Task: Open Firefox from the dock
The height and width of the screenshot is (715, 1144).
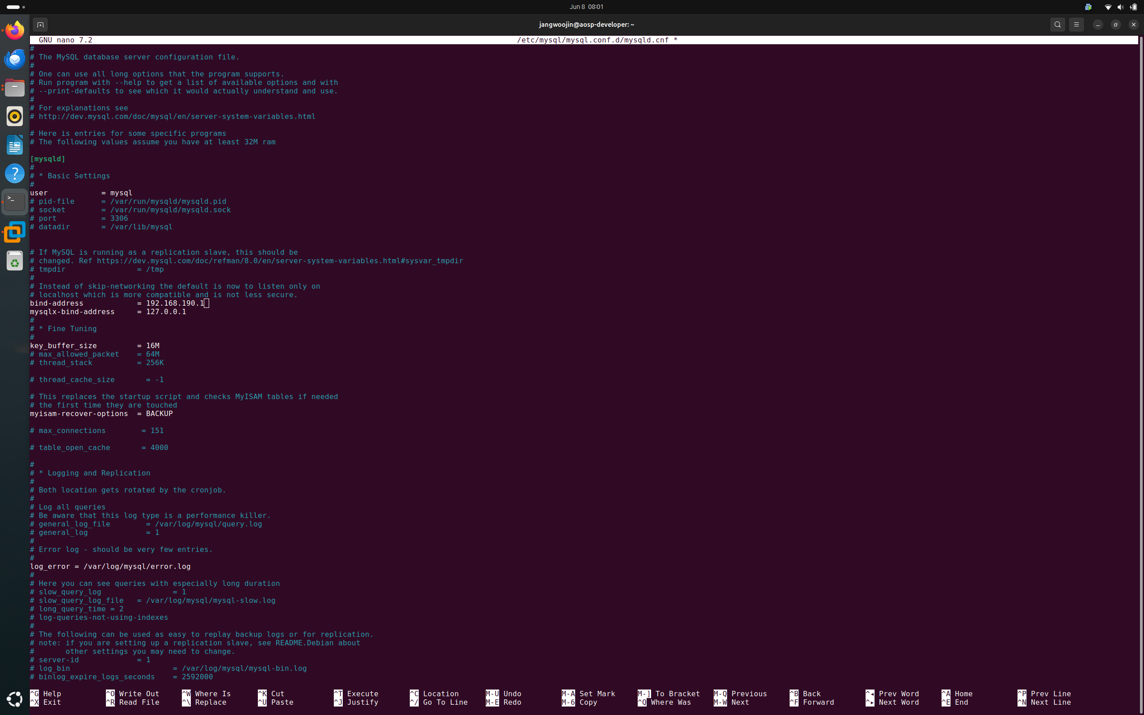Action: [x=15, y=31]
